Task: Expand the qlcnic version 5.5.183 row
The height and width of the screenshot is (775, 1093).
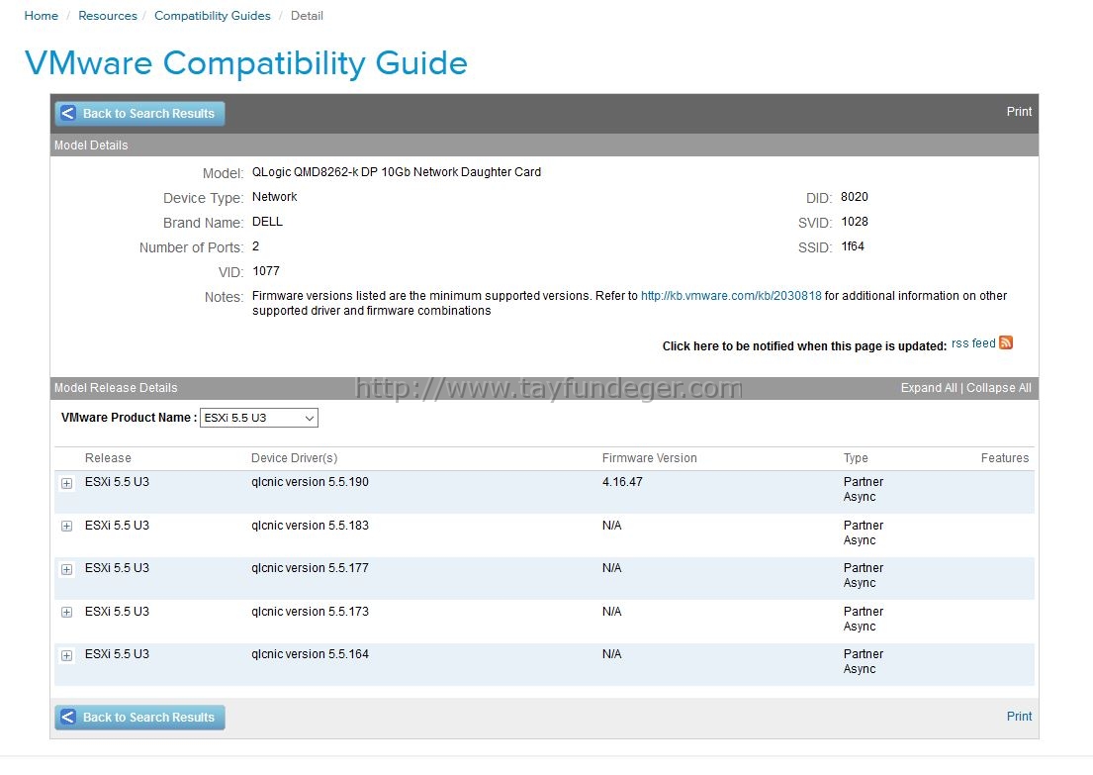Action: [x=67, y=526]
